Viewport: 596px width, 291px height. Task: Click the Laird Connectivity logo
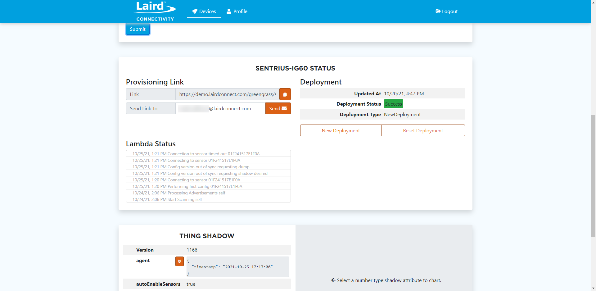click(x=154, y=11)
